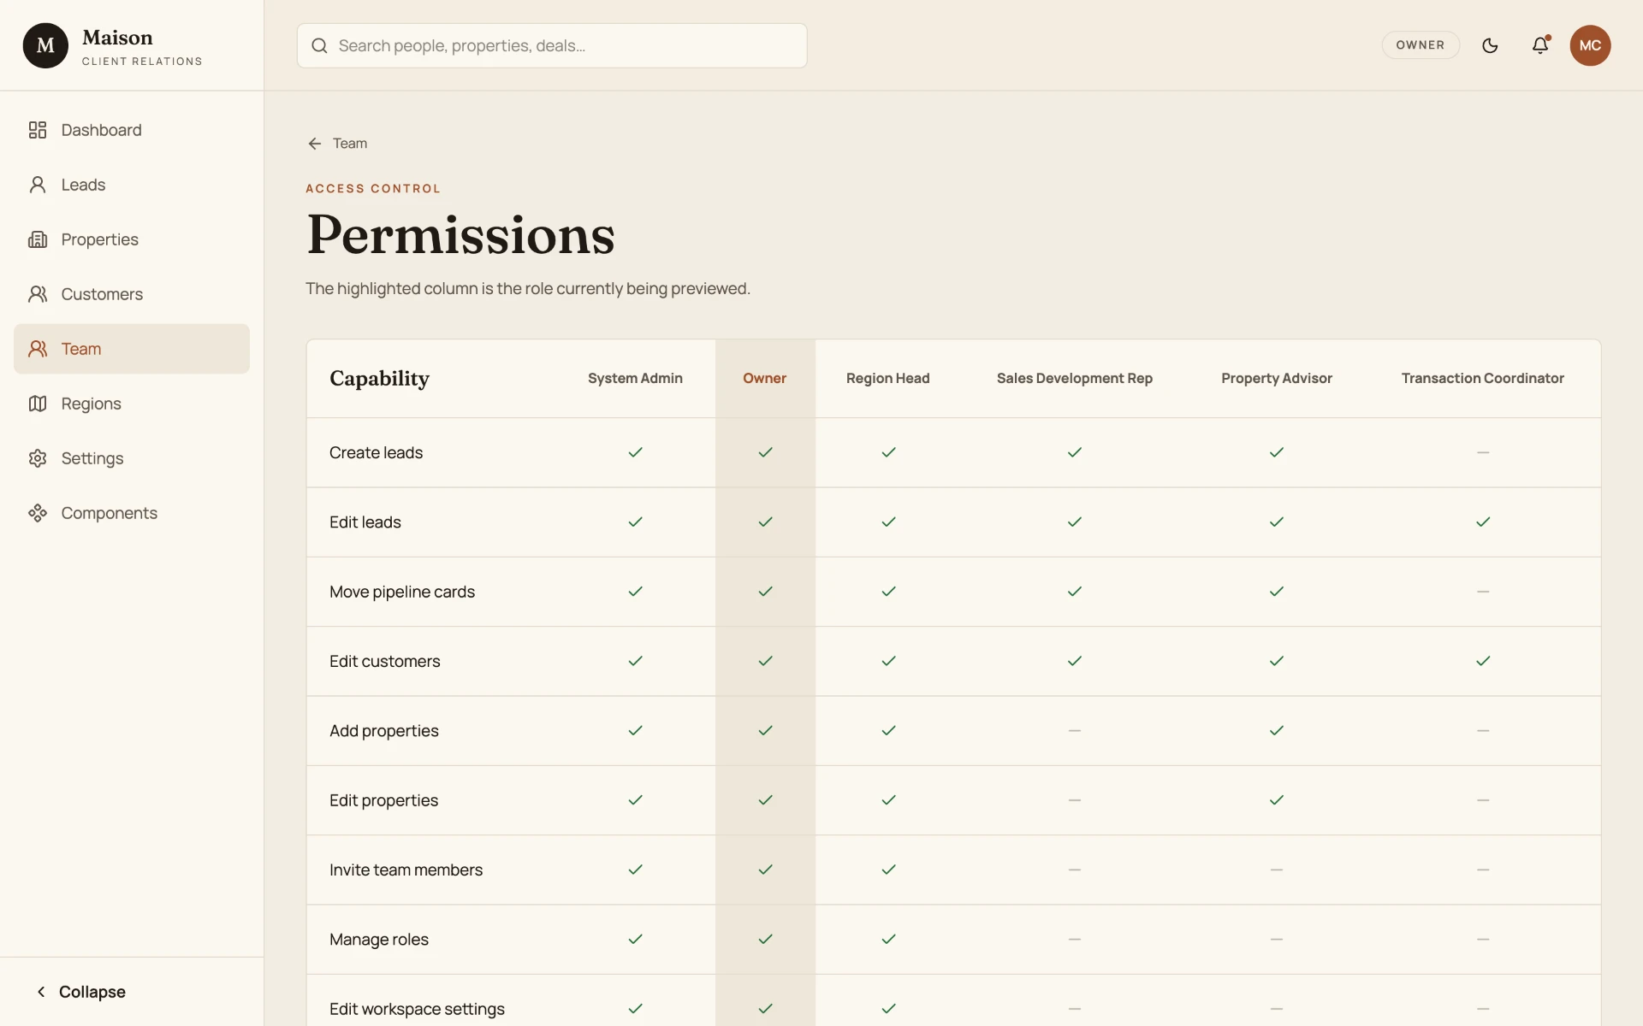The image size is (1643, 1026).
Task: Click the Leads person icon
Action: coord(38,185)
